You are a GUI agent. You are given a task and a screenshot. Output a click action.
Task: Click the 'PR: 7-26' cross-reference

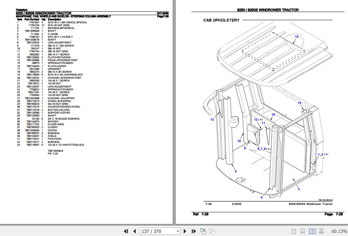pyautogui.click(x=53, y=153)
